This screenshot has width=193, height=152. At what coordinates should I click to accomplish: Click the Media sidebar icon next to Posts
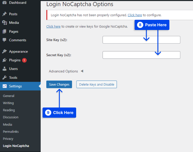tap(5, 23)
